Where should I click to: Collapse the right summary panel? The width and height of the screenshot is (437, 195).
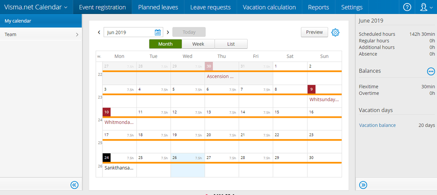pyautogui.click(x=363, y=185)
